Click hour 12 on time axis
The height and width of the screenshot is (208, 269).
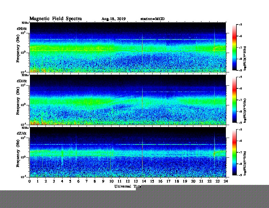(x=128, y=181)
